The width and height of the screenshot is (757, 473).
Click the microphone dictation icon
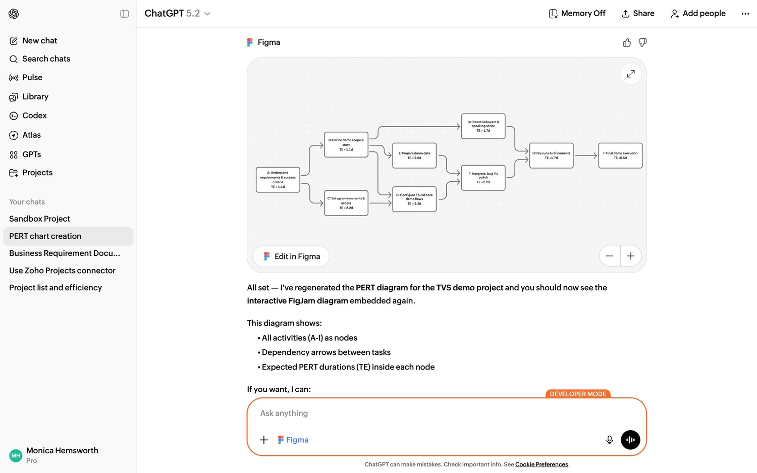[609, 440]
